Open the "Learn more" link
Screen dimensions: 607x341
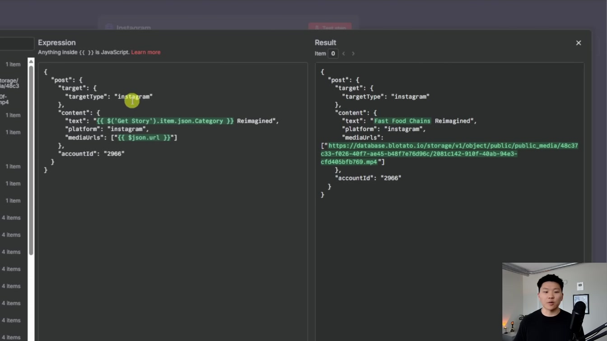[x=145, y=52]
